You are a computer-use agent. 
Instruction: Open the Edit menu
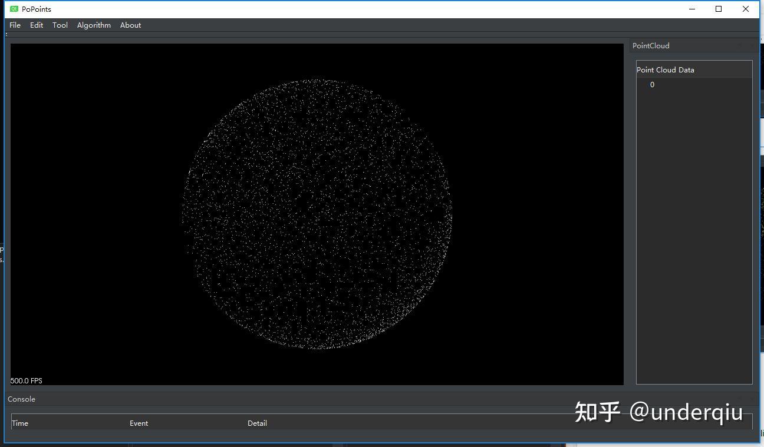point(37,25)
